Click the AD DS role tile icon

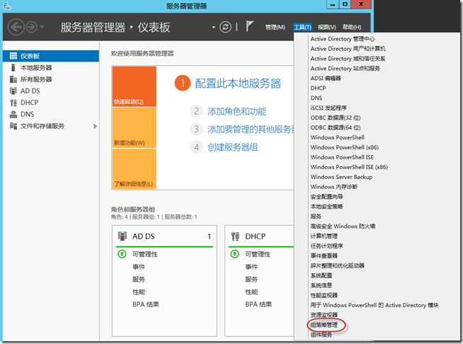[x=122, y=236]
